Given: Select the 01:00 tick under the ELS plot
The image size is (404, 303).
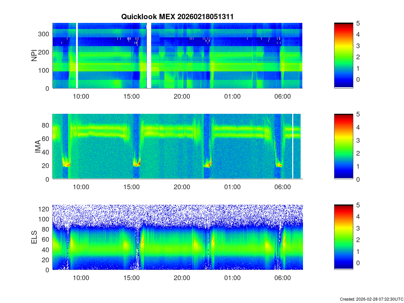Looking at the screenshot, I should tap(232, 278).
